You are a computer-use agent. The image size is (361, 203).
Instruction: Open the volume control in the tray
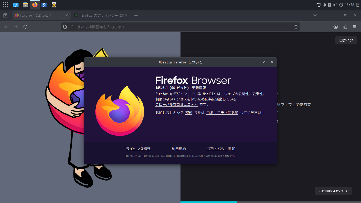pos(335,5)
